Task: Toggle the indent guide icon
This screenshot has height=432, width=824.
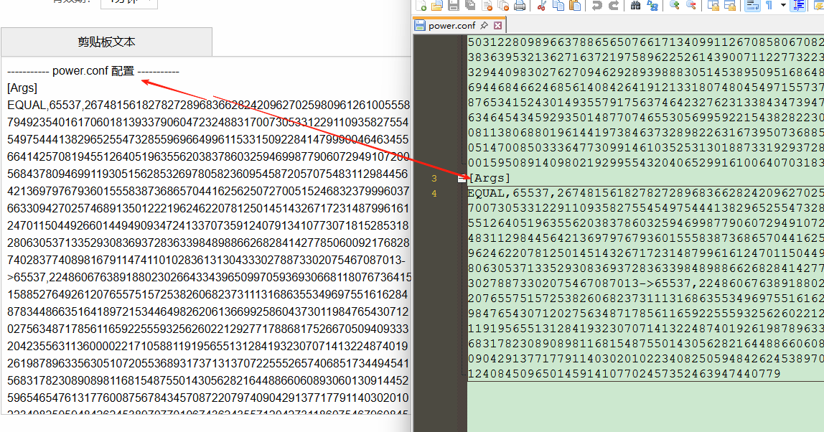Action: coord(797,5)
